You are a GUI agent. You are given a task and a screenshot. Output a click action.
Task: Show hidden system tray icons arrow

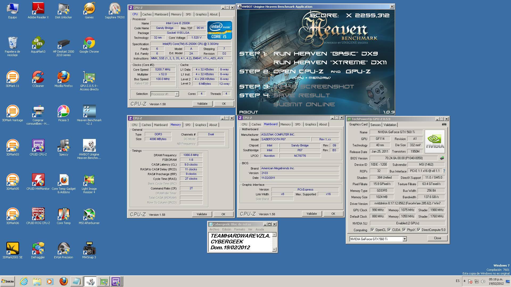(x=464, y=281)
